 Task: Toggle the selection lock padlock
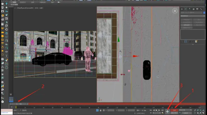point(101,110)
